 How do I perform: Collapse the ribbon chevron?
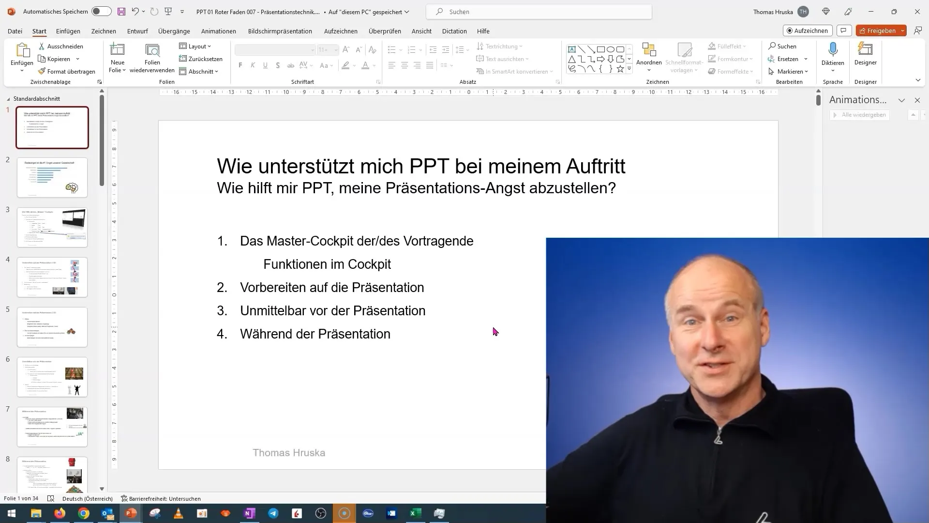(x=918, y=80)
